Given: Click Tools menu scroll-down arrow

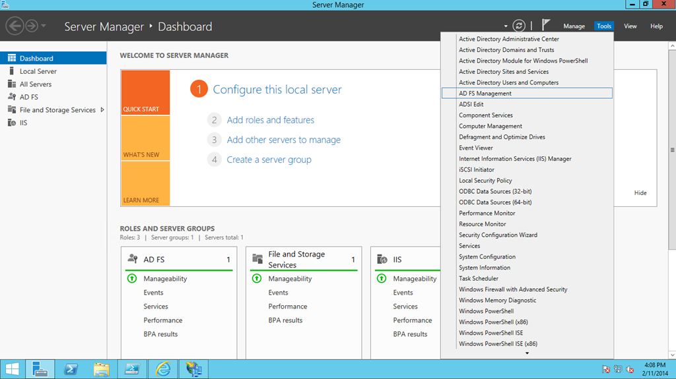Looking at the screenshot, I should pos(527,353).
